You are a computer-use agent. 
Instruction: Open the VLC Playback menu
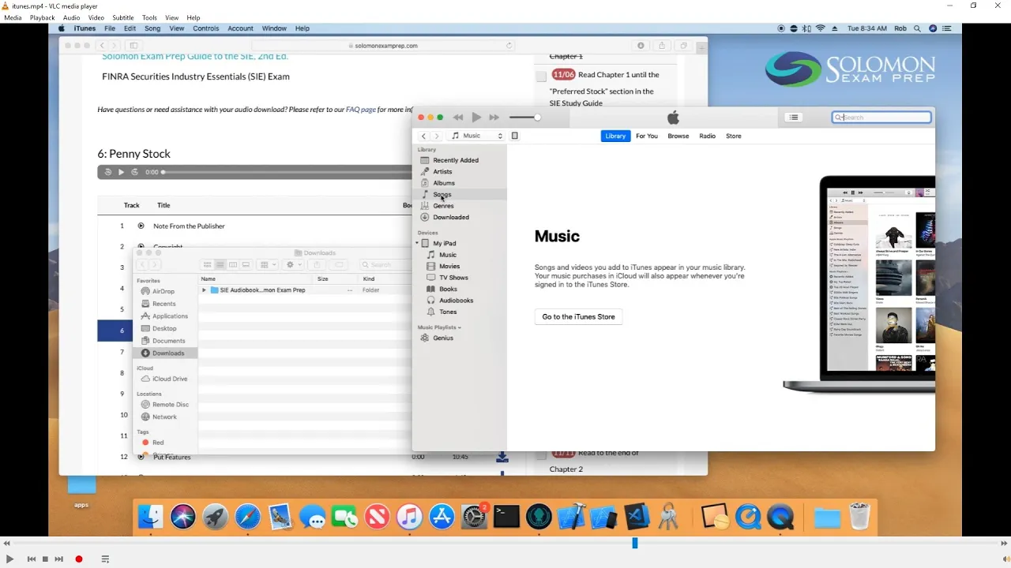[x=43, y=17]
